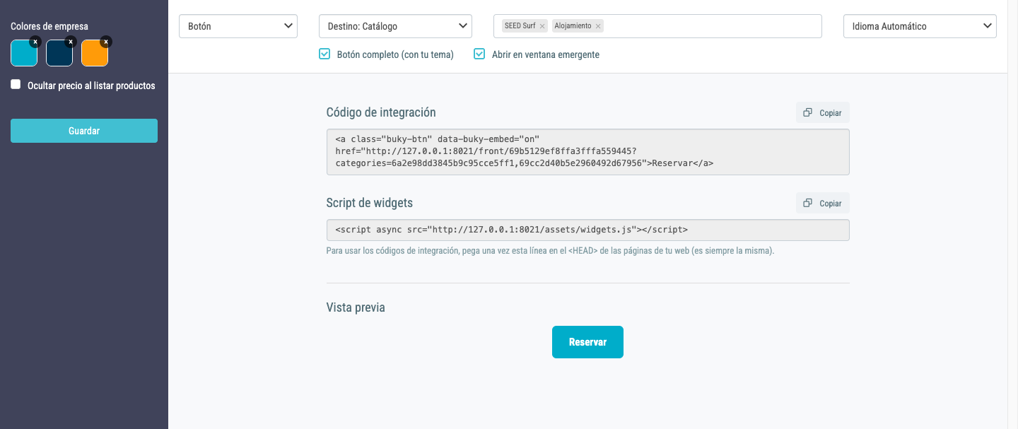Screen dimensions: 1018x429
Task: Click the integration code text box
Action: [587, 152]
